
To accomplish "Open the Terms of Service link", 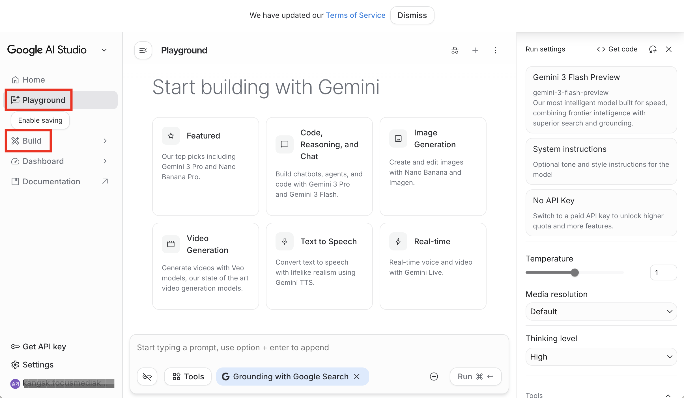I will 356,15.
